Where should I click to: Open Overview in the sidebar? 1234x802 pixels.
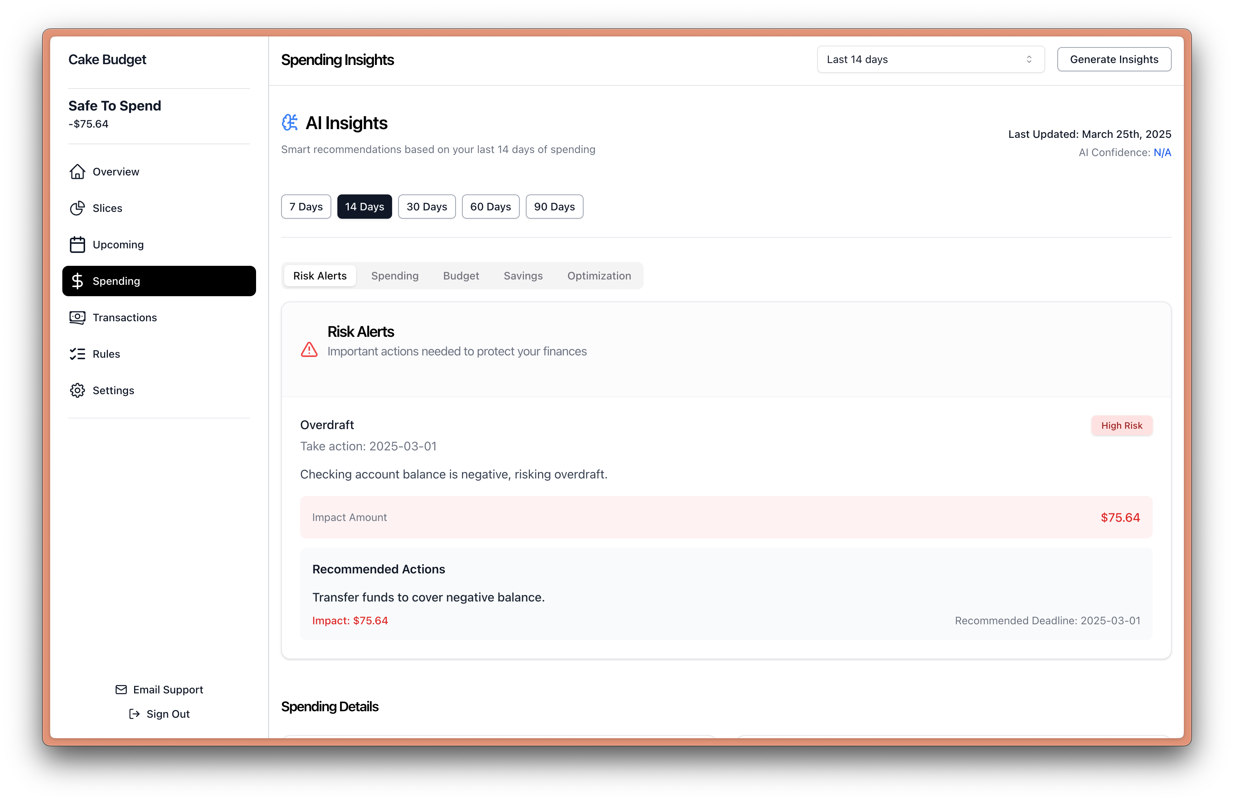pyautogui.click(x=159, y=172)
